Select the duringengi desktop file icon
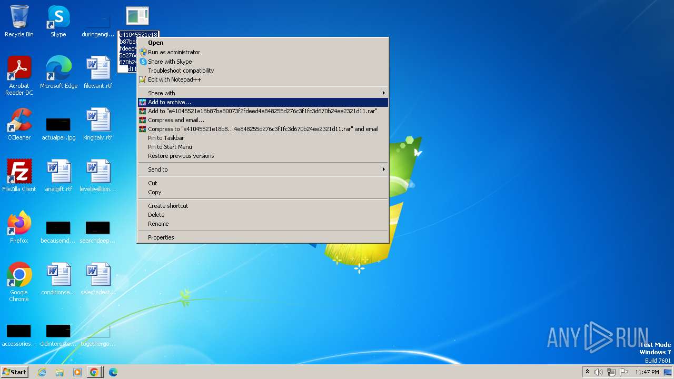The image size is (674, 379). coord(98,24)
